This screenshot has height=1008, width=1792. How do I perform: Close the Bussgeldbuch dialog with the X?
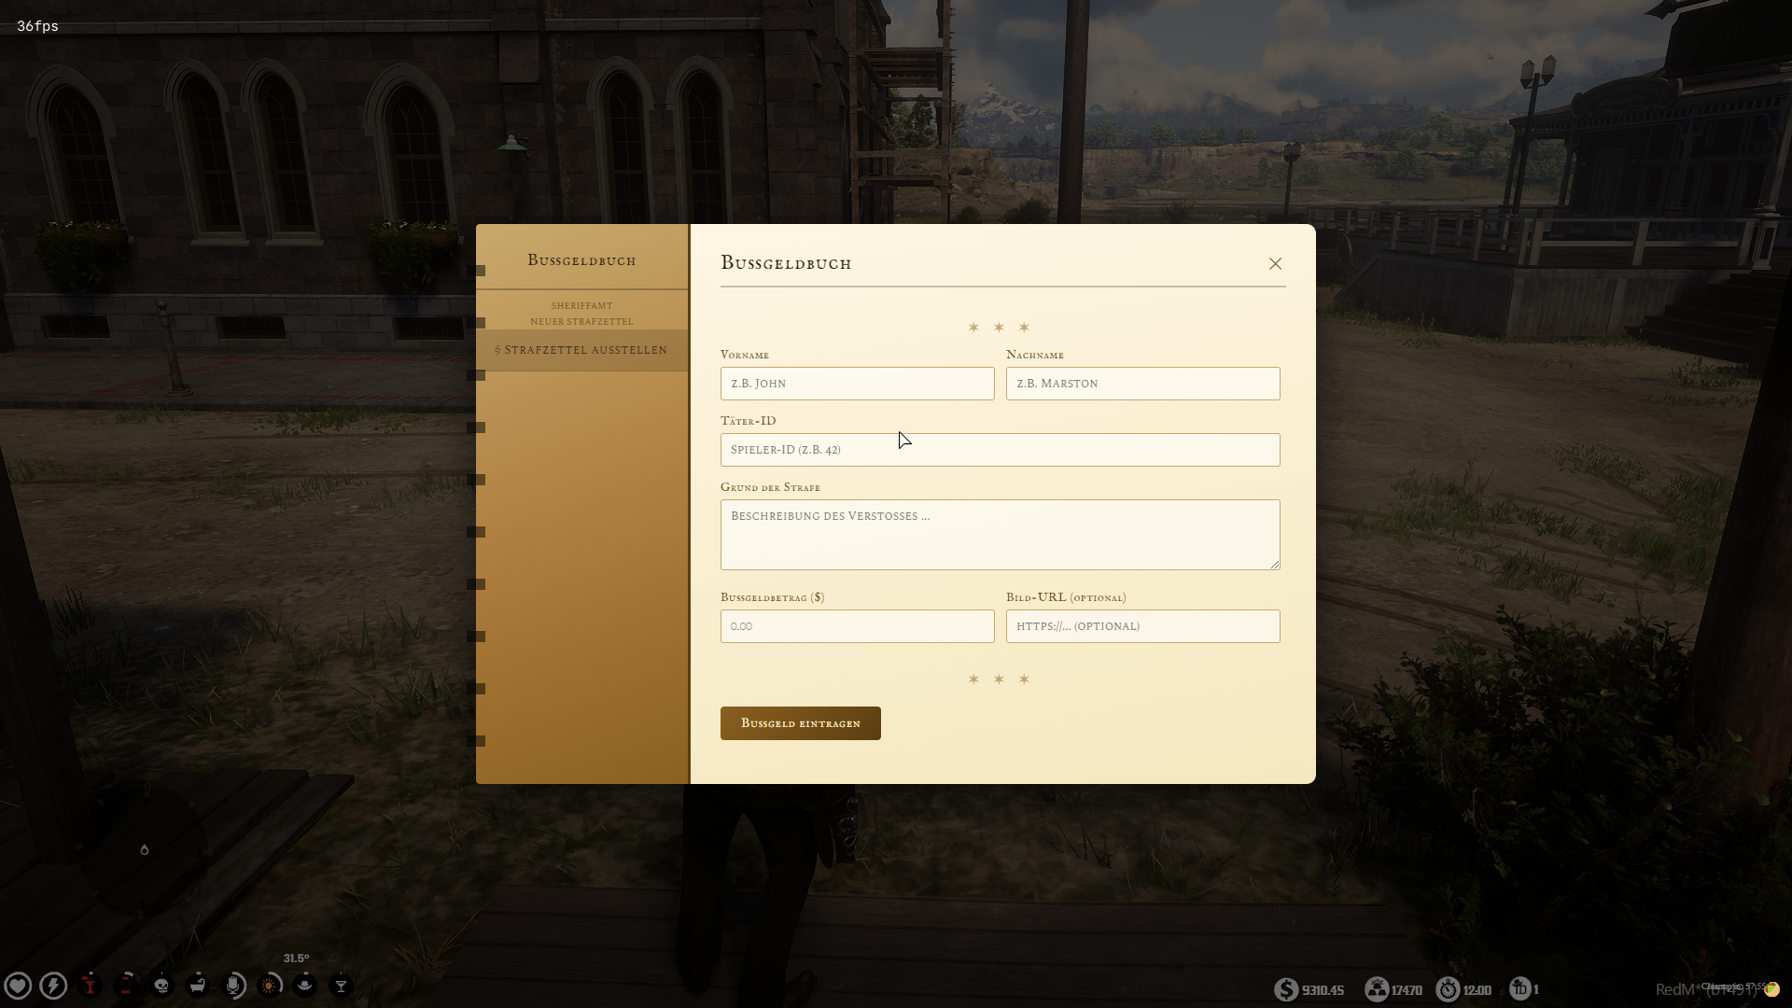(1275, 264)
